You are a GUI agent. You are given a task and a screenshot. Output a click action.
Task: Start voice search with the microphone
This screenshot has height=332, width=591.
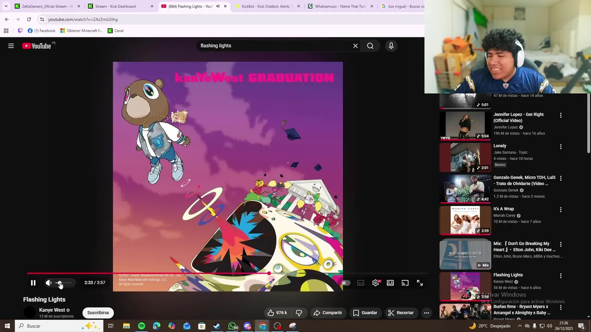(x=391, y=46)
